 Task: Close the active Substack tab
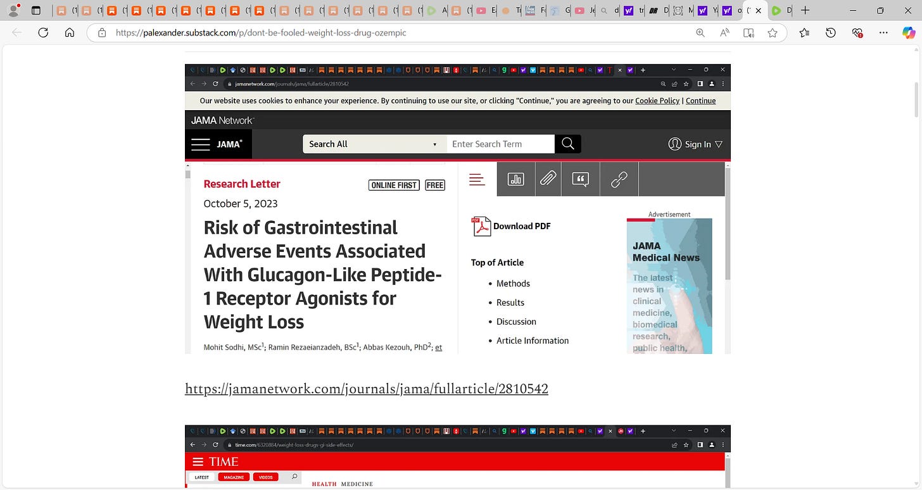tap(758, 11)
